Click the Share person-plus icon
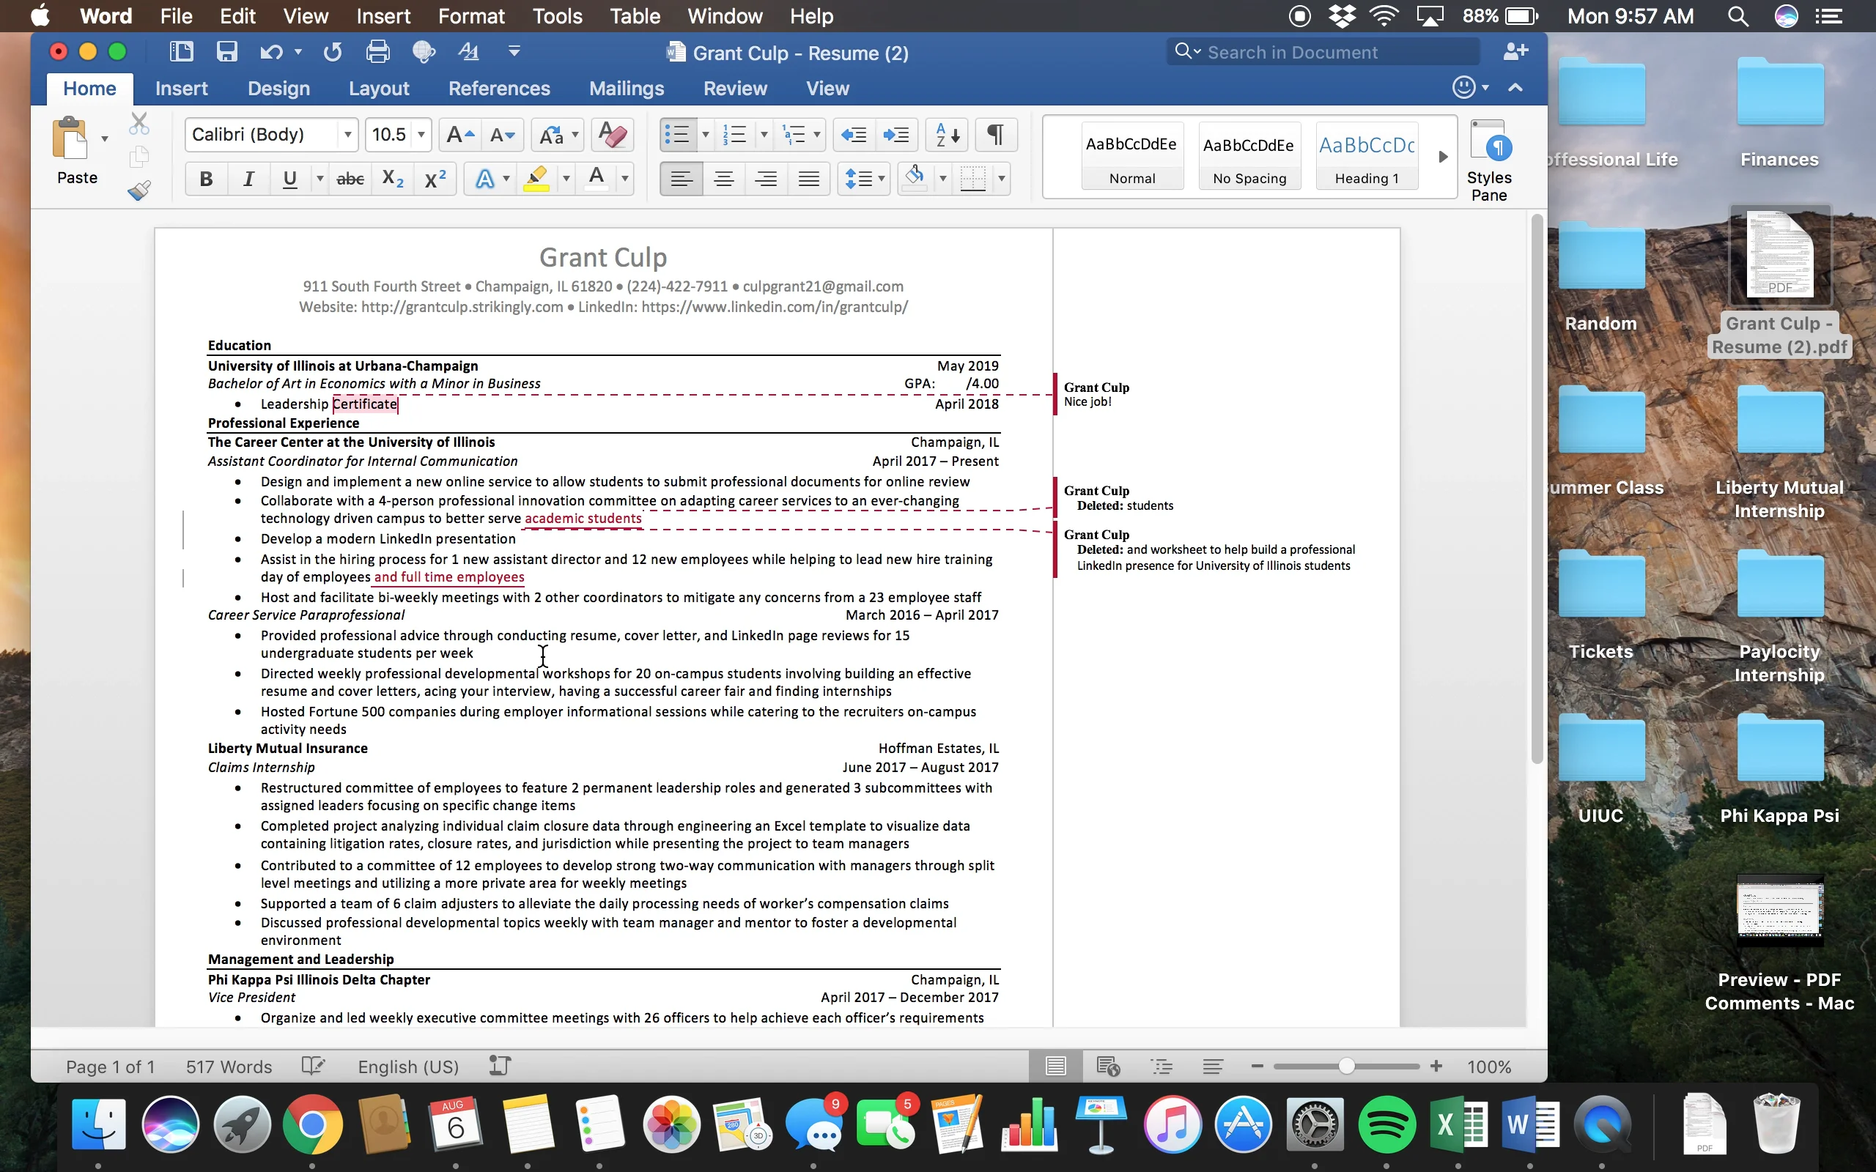The width and height of the screenshot is (1876, 1172). (1515, 52)
